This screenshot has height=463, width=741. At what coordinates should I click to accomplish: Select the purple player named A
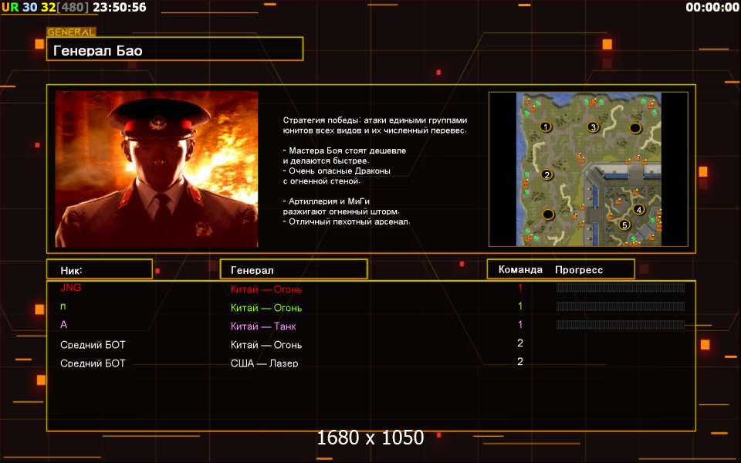pyautogui.click(x=64, y=325)
